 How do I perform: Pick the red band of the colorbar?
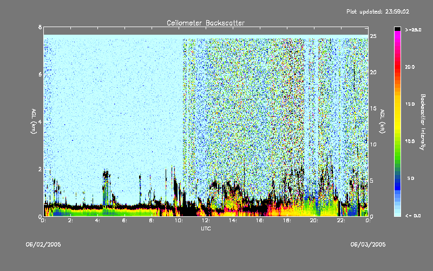coord(397,66)
